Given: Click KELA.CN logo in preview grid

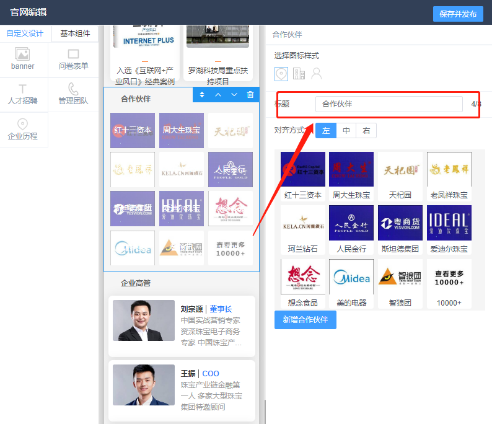Looking at the screenshot, I should click(182, 169).
